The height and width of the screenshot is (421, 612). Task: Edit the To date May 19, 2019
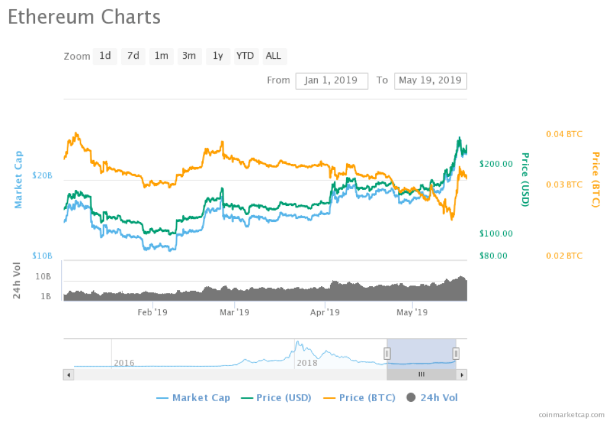coord(430,81)
